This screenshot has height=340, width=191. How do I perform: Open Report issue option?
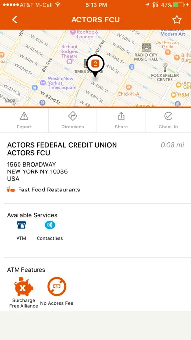[24, 121]
